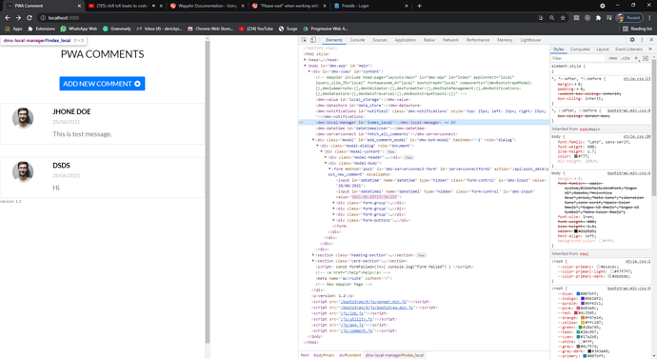Expand the heading-section section node
Image resolution: width=657 pixels, height=359 pixels.
(313, 255)
